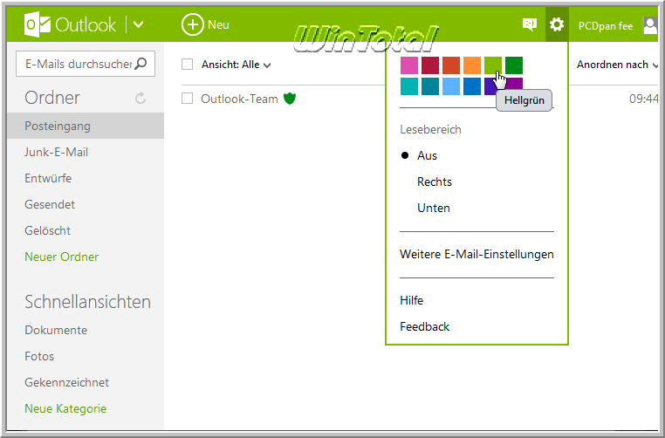665x438 pixels.
Task: Open the Ansicht: Alle dropdown
Action: [236, 65]
